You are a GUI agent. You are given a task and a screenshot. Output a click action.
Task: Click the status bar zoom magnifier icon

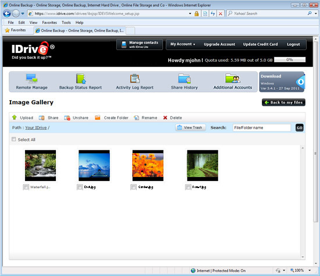click(x=292, y=270)
